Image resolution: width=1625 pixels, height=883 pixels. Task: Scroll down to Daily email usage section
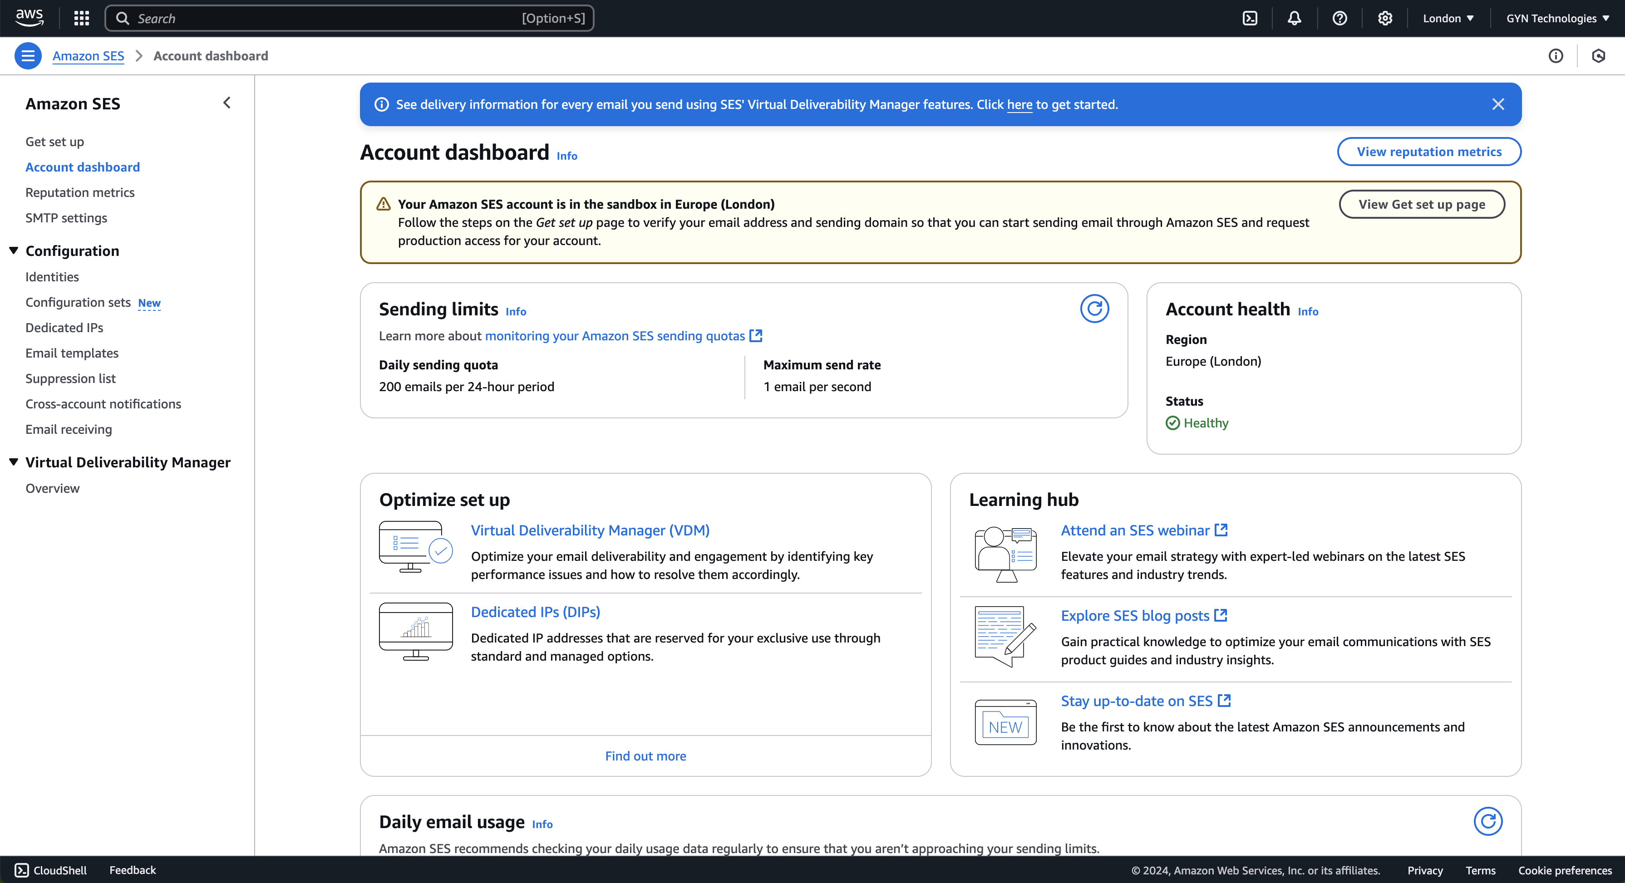click(x=453, y=821)
